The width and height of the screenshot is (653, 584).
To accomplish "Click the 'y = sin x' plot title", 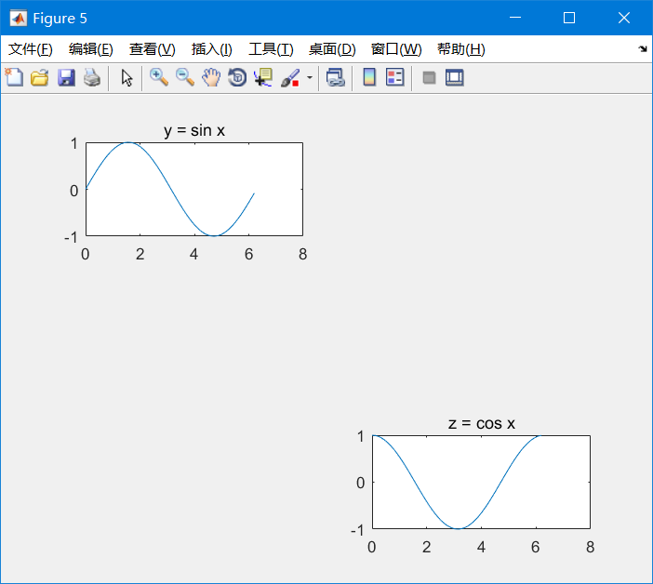I will 194,131.
